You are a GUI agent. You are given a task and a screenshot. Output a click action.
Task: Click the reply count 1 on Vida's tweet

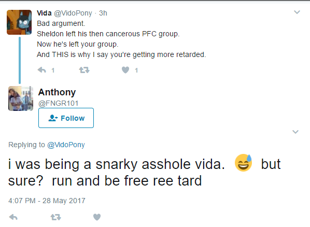tap(53, 70)
